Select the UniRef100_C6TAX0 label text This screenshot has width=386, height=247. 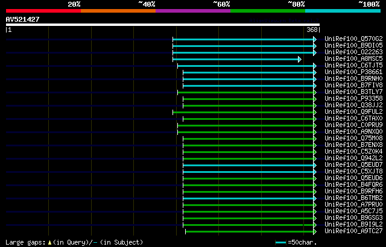[x=353, y=119]
